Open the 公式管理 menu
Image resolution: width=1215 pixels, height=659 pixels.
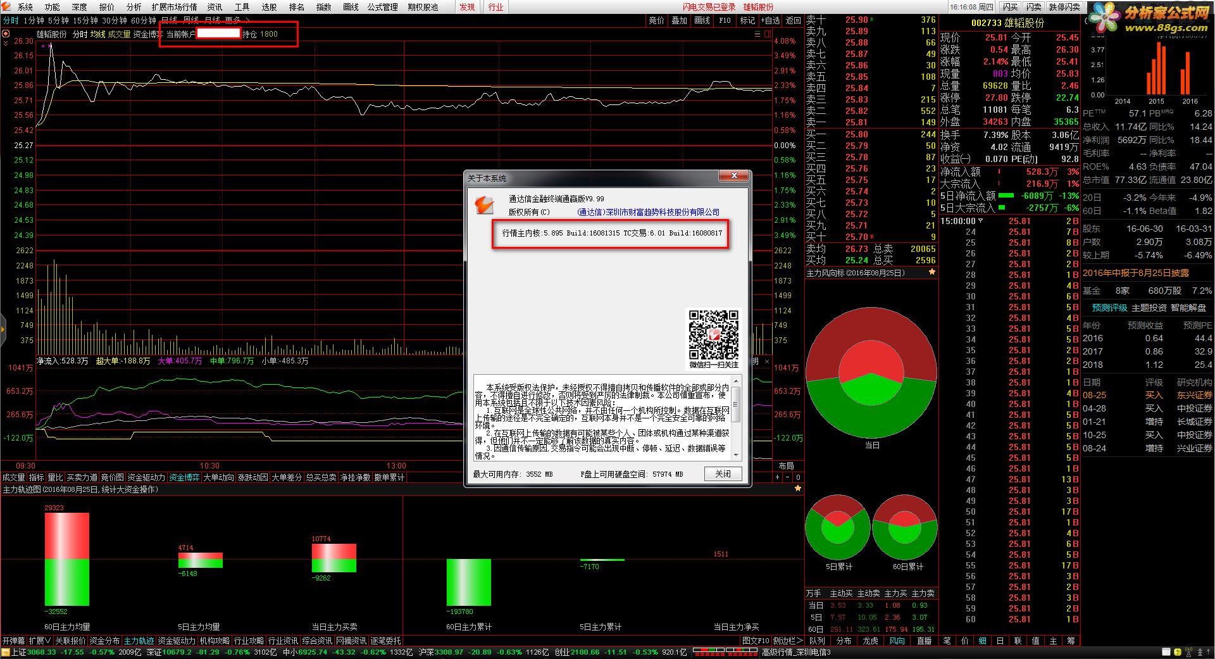pos(383,7)
